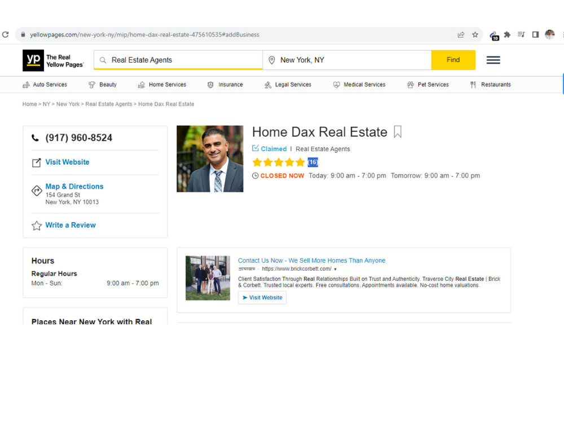Image resolution: width=564 pixels, height=423 pixels.
Task: Expand the ad URL dropdown arrow
Action: (x=335, y=269)
